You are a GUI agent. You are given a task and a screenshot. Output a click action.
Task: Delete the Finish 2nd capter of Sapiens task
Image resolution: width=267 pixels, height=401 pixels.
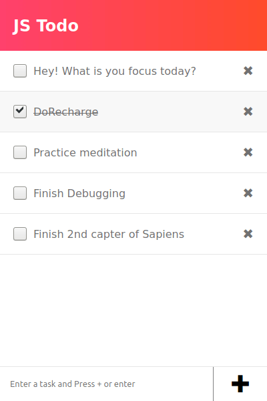pos(248,234)
